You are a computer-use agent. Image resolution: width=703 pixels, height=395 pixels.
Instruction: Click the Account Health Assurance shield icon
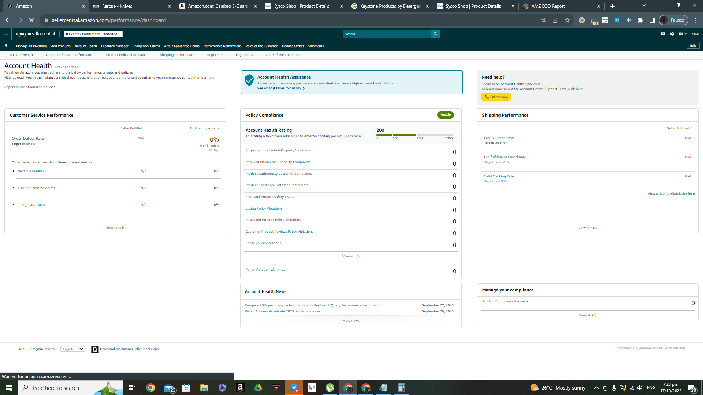[249, 80]
